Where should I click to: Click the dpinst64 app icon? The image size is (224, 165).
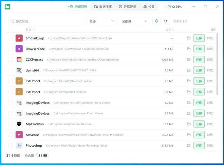[19, 70]
